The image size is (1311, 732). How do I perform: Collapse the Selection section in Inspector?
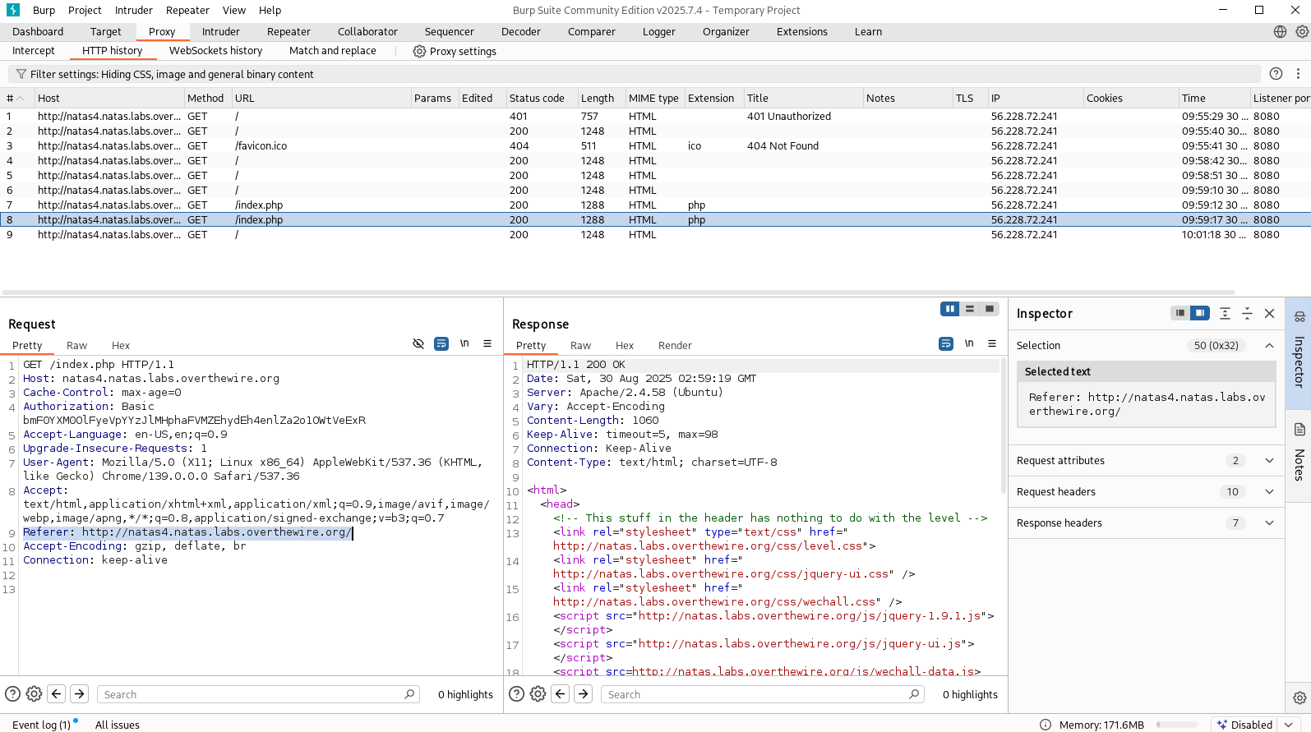pos(1269,346)
